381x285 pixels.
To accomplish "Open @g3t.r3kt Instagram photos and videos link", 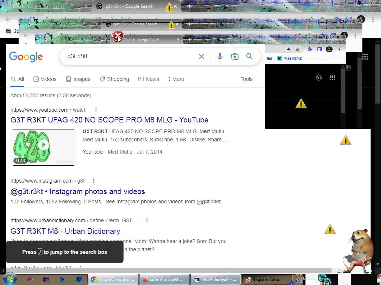I will point(77,191).
